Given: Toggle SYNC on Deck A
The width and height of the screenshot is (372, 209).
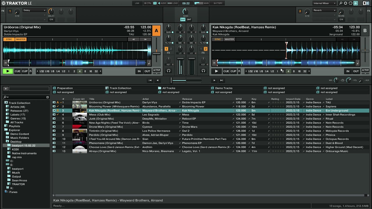Looking at the screenshot, I should point(9,39).
